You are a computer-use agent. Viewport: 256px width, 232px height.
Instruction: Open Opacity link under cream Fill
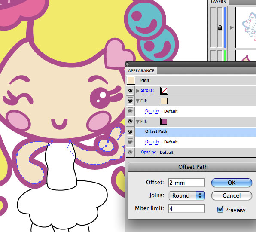click(153, 111)
